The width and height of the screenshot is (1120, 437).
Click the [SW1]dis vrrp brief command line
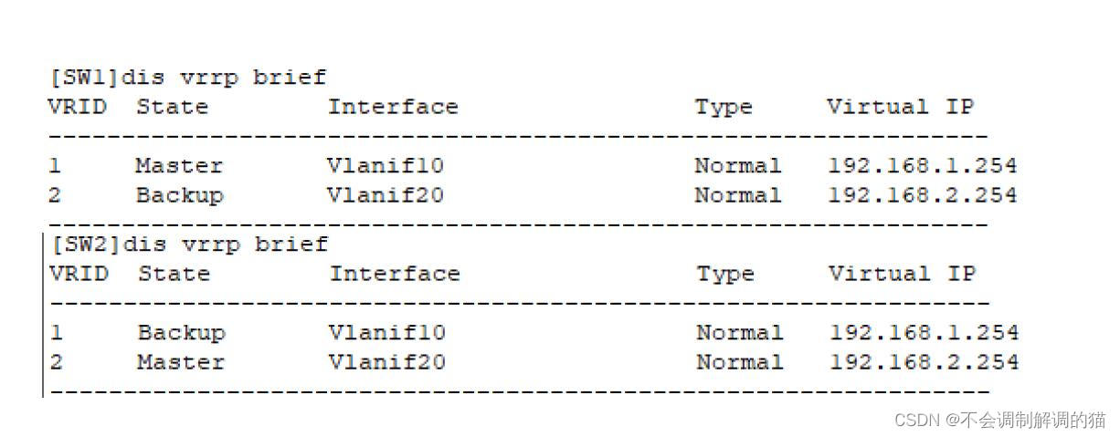[x=187, y=77]
